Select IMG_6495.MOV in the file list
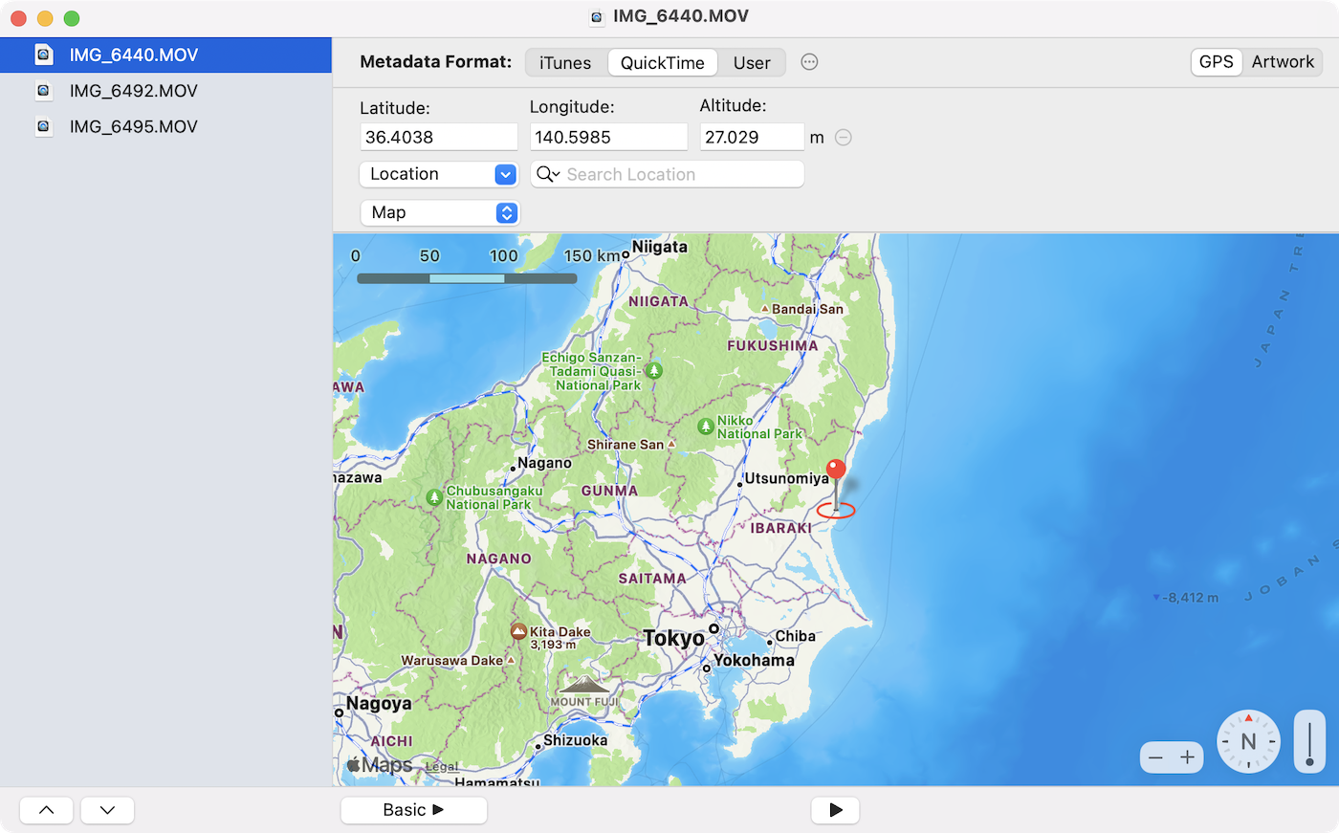Screen dimensions: 1339x833 click(165, 126)
